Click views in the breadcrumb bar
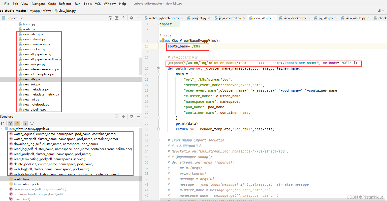This screenshot has width=387, height=201. (x=47, y=11)
